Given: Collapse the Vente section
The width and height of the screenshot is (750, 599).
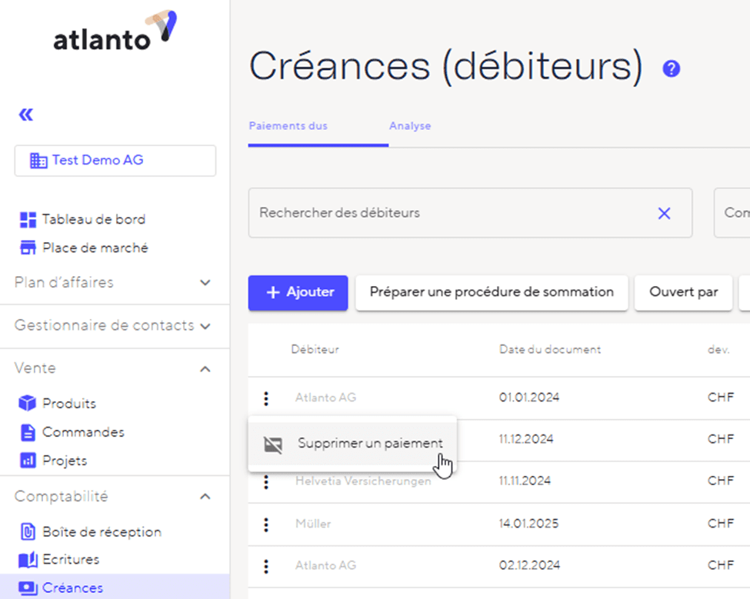Looking at the screenshot, I should point(205,369).
